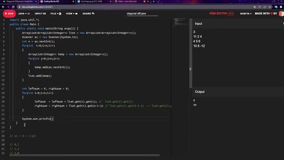This screenshot has height=160, width=284.
Task: Click the Output panel header
Action: click(238, 92)
